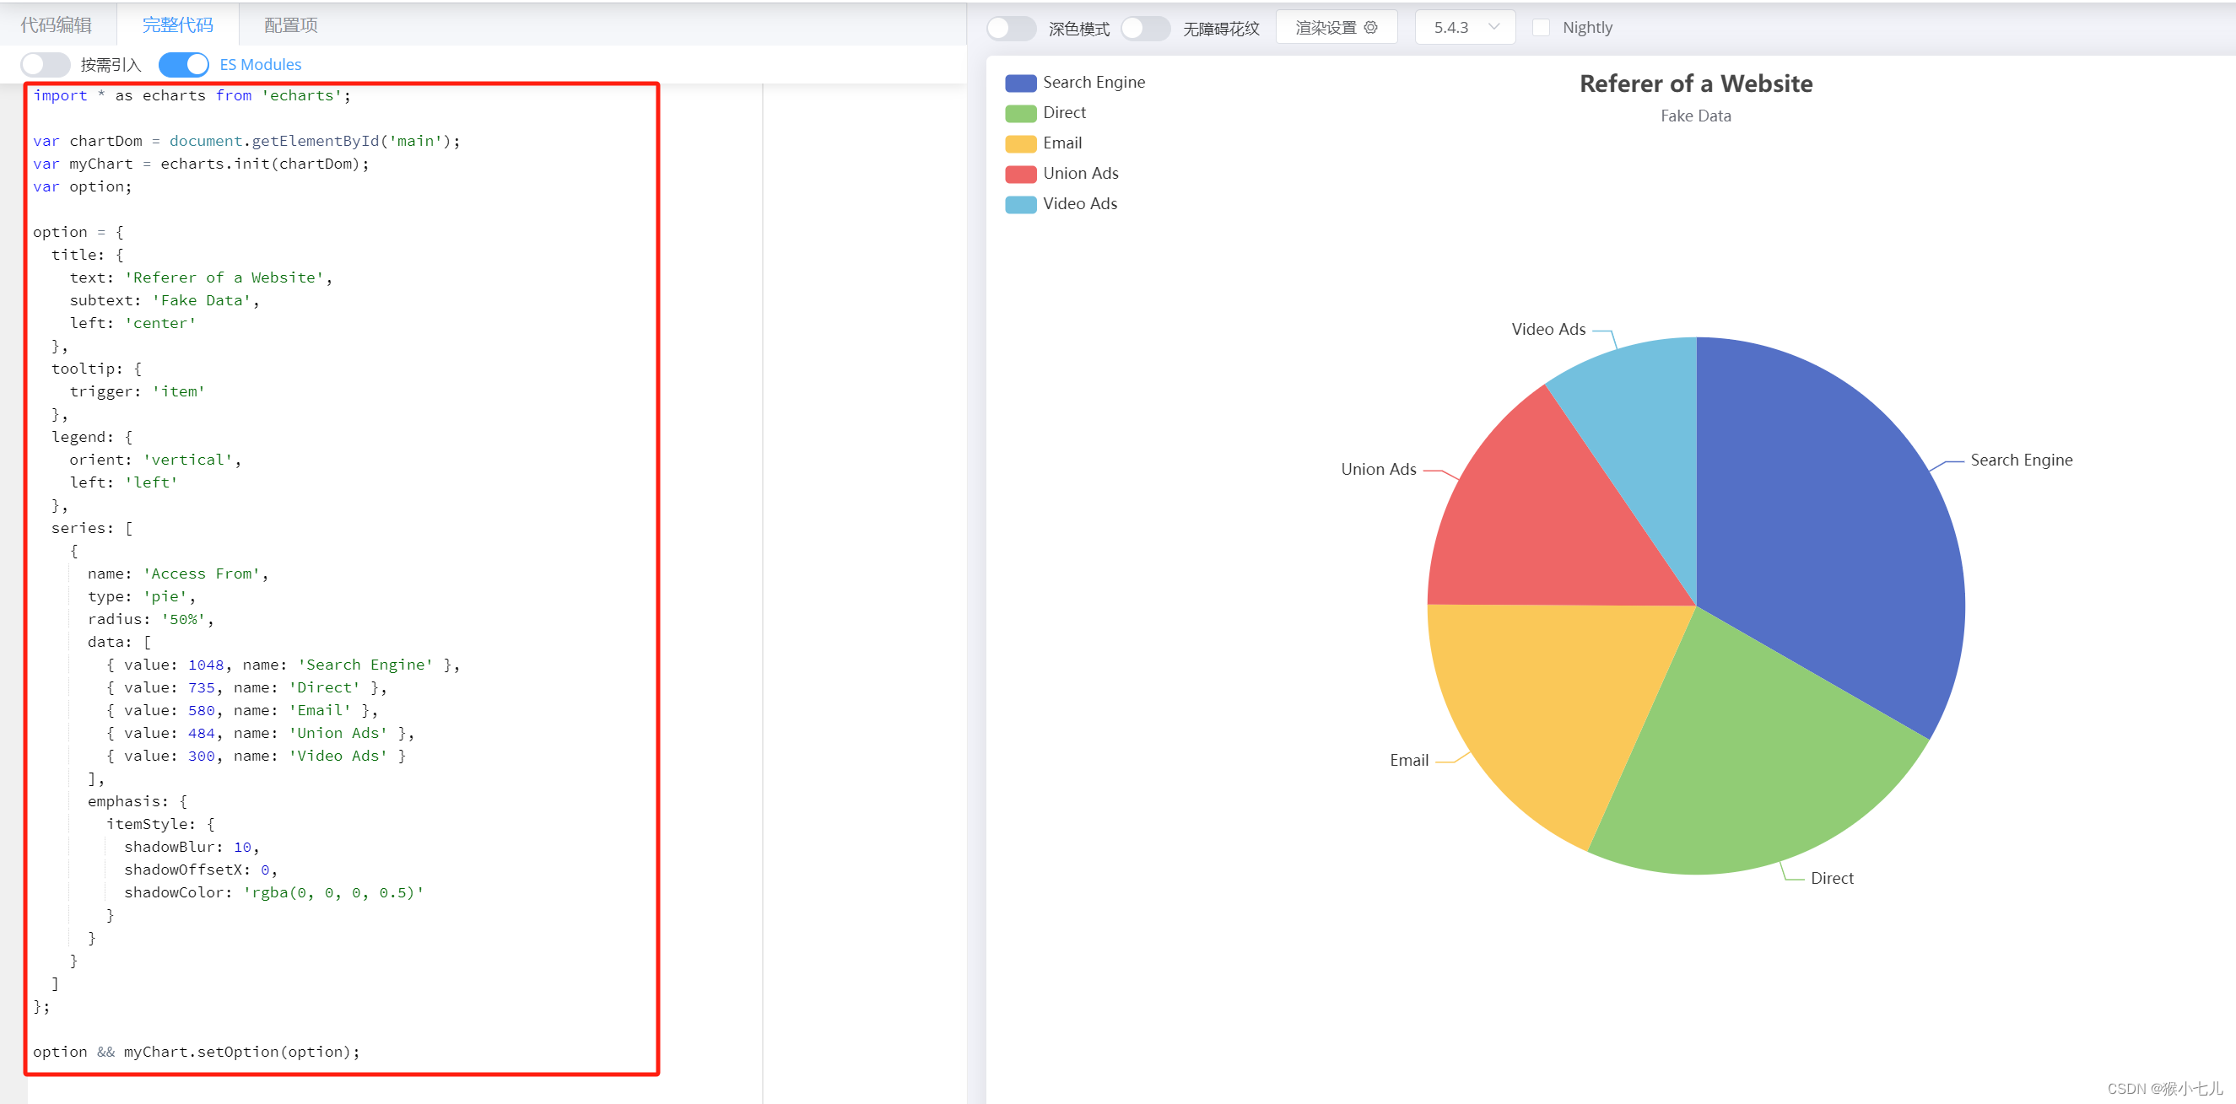The height and width of the screenshot is (1104, 2236).
Task: Disable the ES Modules switch
Action: (x=184, y=64)
